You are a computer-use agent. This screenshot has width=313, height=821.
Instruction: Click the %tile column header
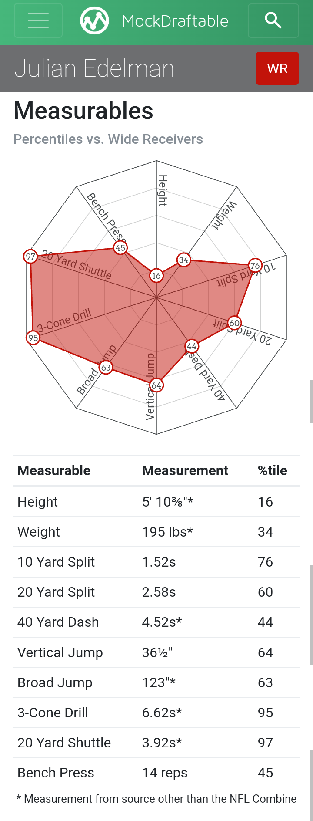pos(273,470)
